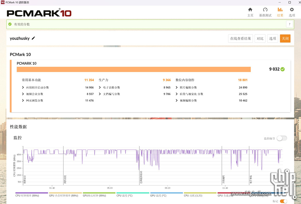Click the value 9 786
Viewport: 301px width, 204px height.
point(167,94)
